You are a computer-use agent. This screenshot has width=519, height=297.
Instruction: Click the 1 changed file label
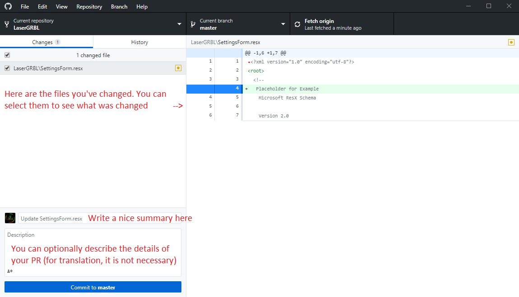click(93, 55)
